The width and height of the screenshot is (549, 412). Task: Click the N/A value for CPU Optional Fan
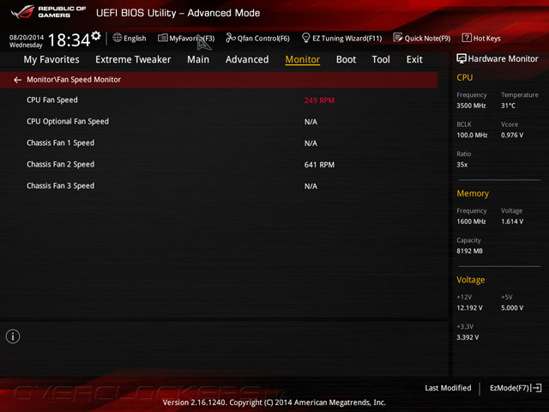311,122
